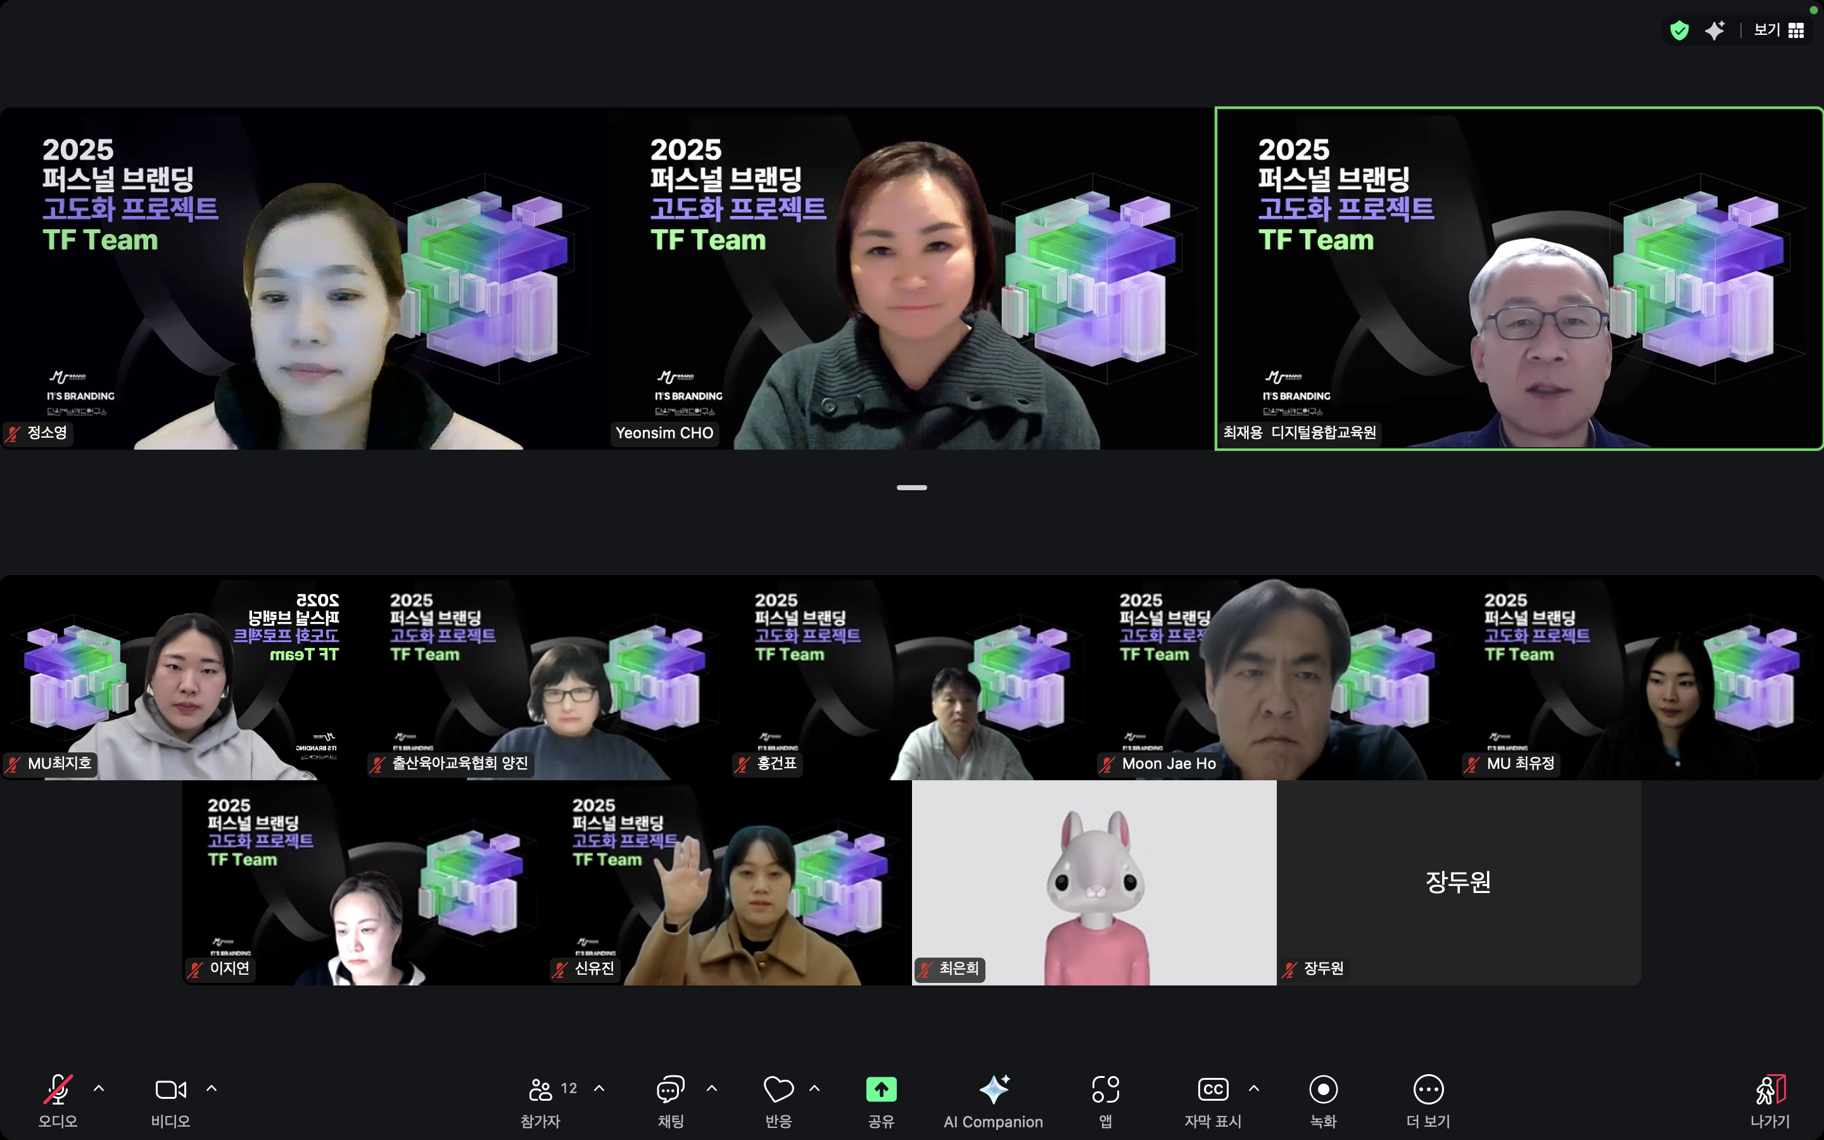Image resolution: width=1824 pixels, height=1140 pixels.
Task: Open the Apps icon
Action: pos(1105,1089)
